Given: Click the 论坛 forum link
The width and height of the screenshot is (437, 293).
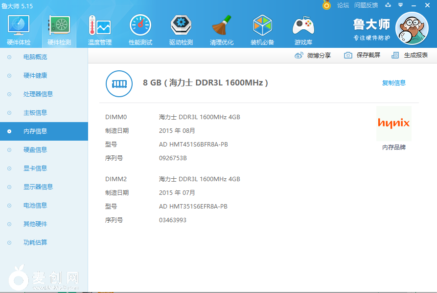Looking at the screenshot, I should click(343, 5).
